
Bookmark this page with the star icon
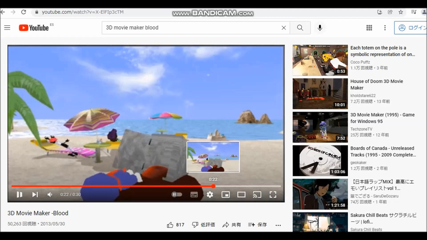click(401, 12)
